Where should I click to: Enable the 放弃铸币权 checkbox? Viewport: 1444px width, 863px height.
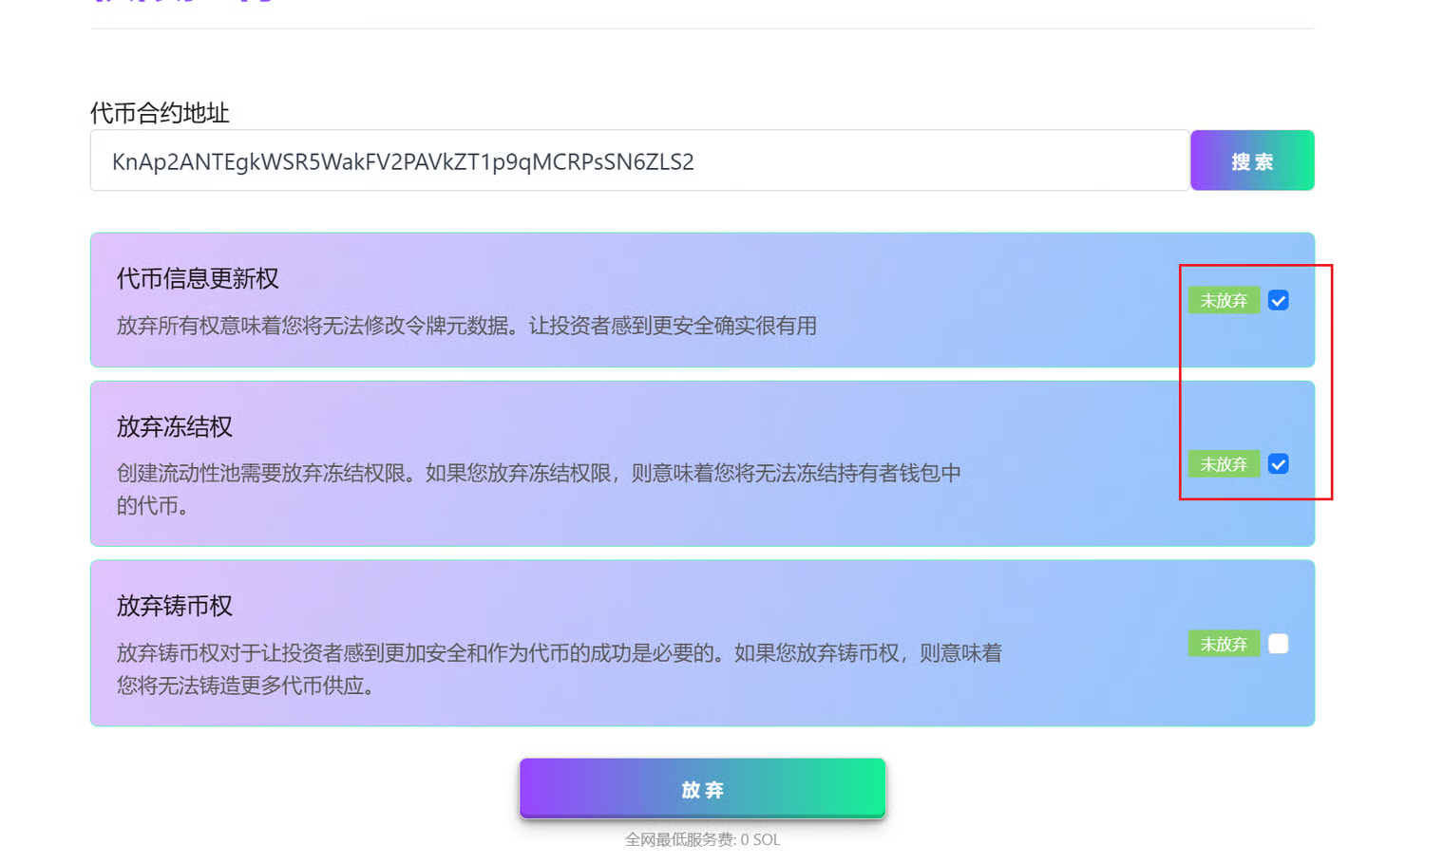coord(1278,644)
